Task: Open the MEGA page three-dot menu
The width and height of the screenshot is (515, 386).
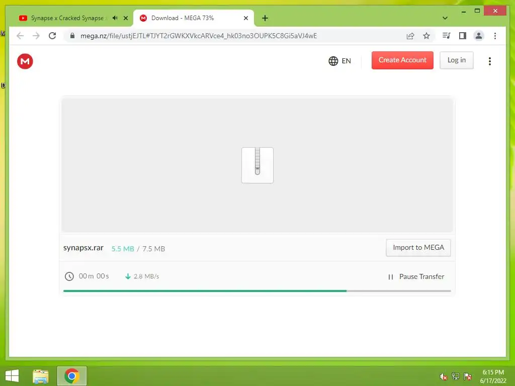Action: click(490, 61)
